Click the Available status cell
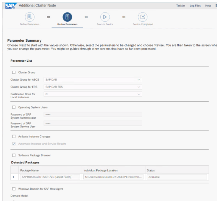Viewport: 220px width, 201px height. (177, 177)
